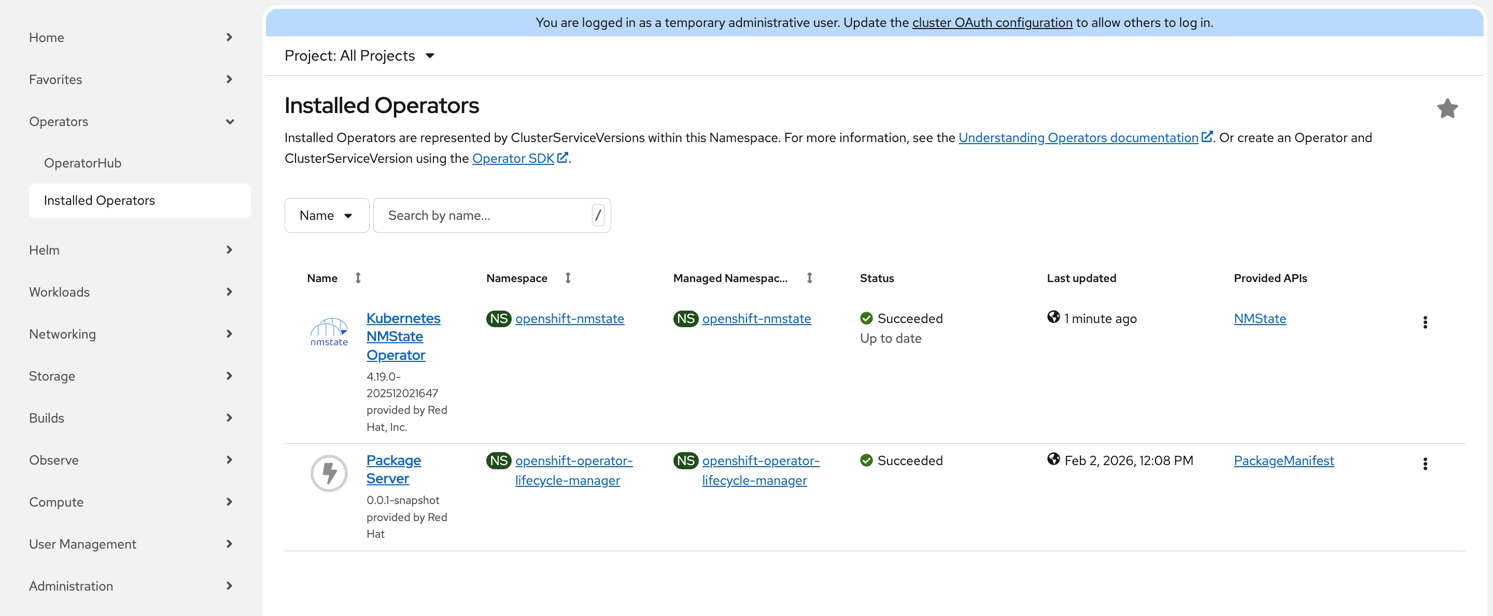The height and width of the screenshot is (616, 1493).
Task: Expand the Helm navigation section
Action: pyautogui.click(x=131, y=250)
